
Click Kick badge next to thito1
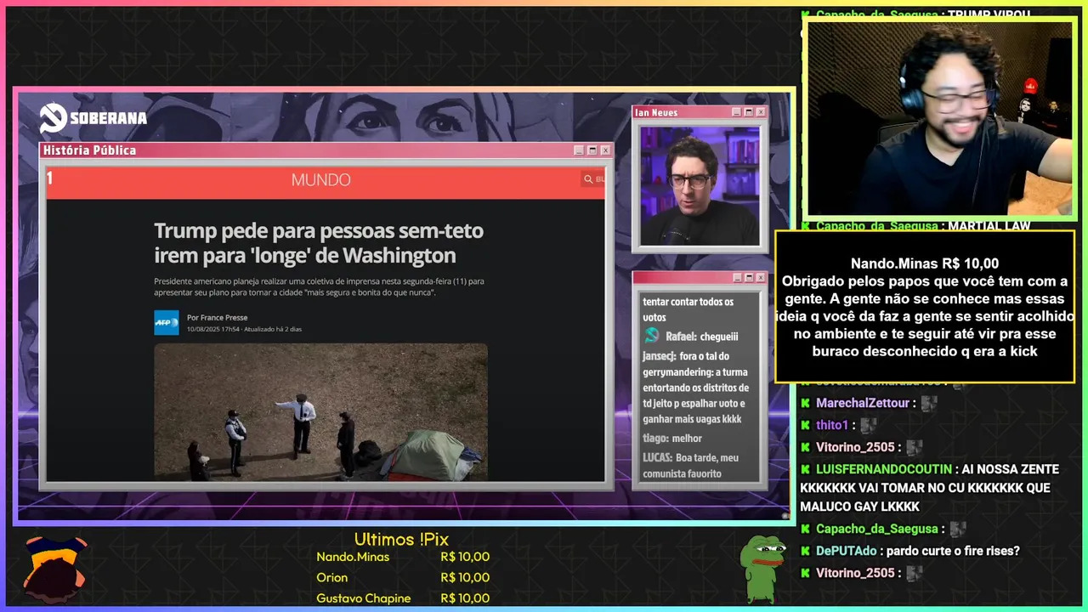pos(805,425)
